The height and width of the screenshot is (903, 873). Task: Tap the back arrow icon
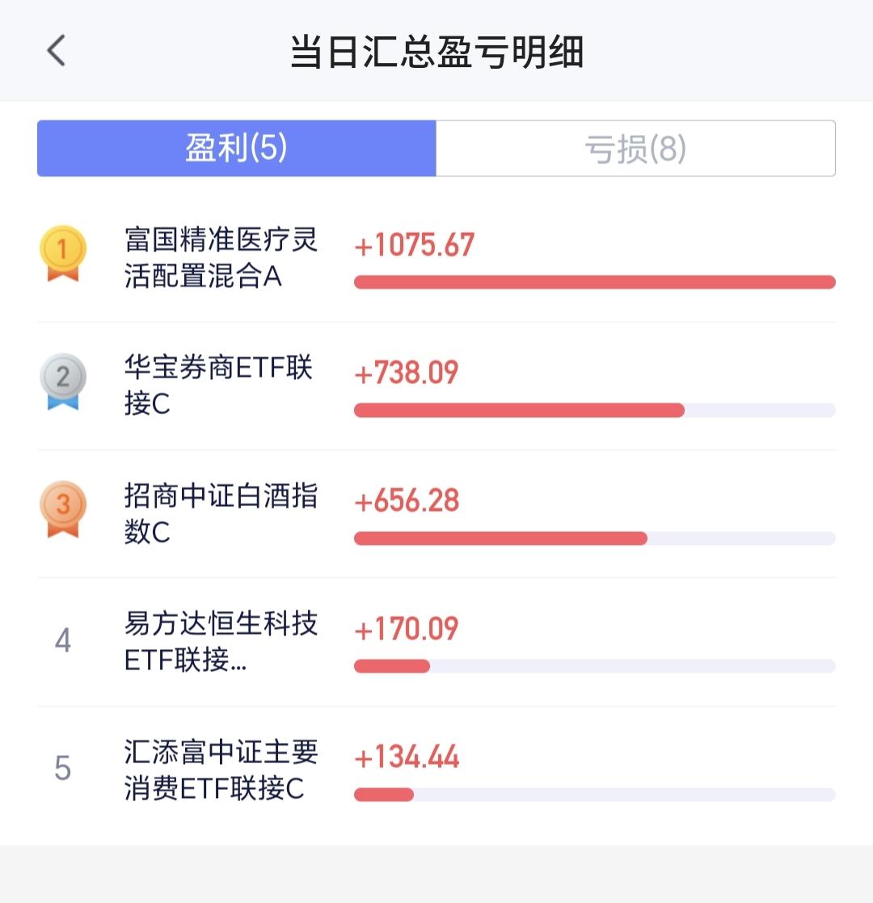tap(57, 51)
